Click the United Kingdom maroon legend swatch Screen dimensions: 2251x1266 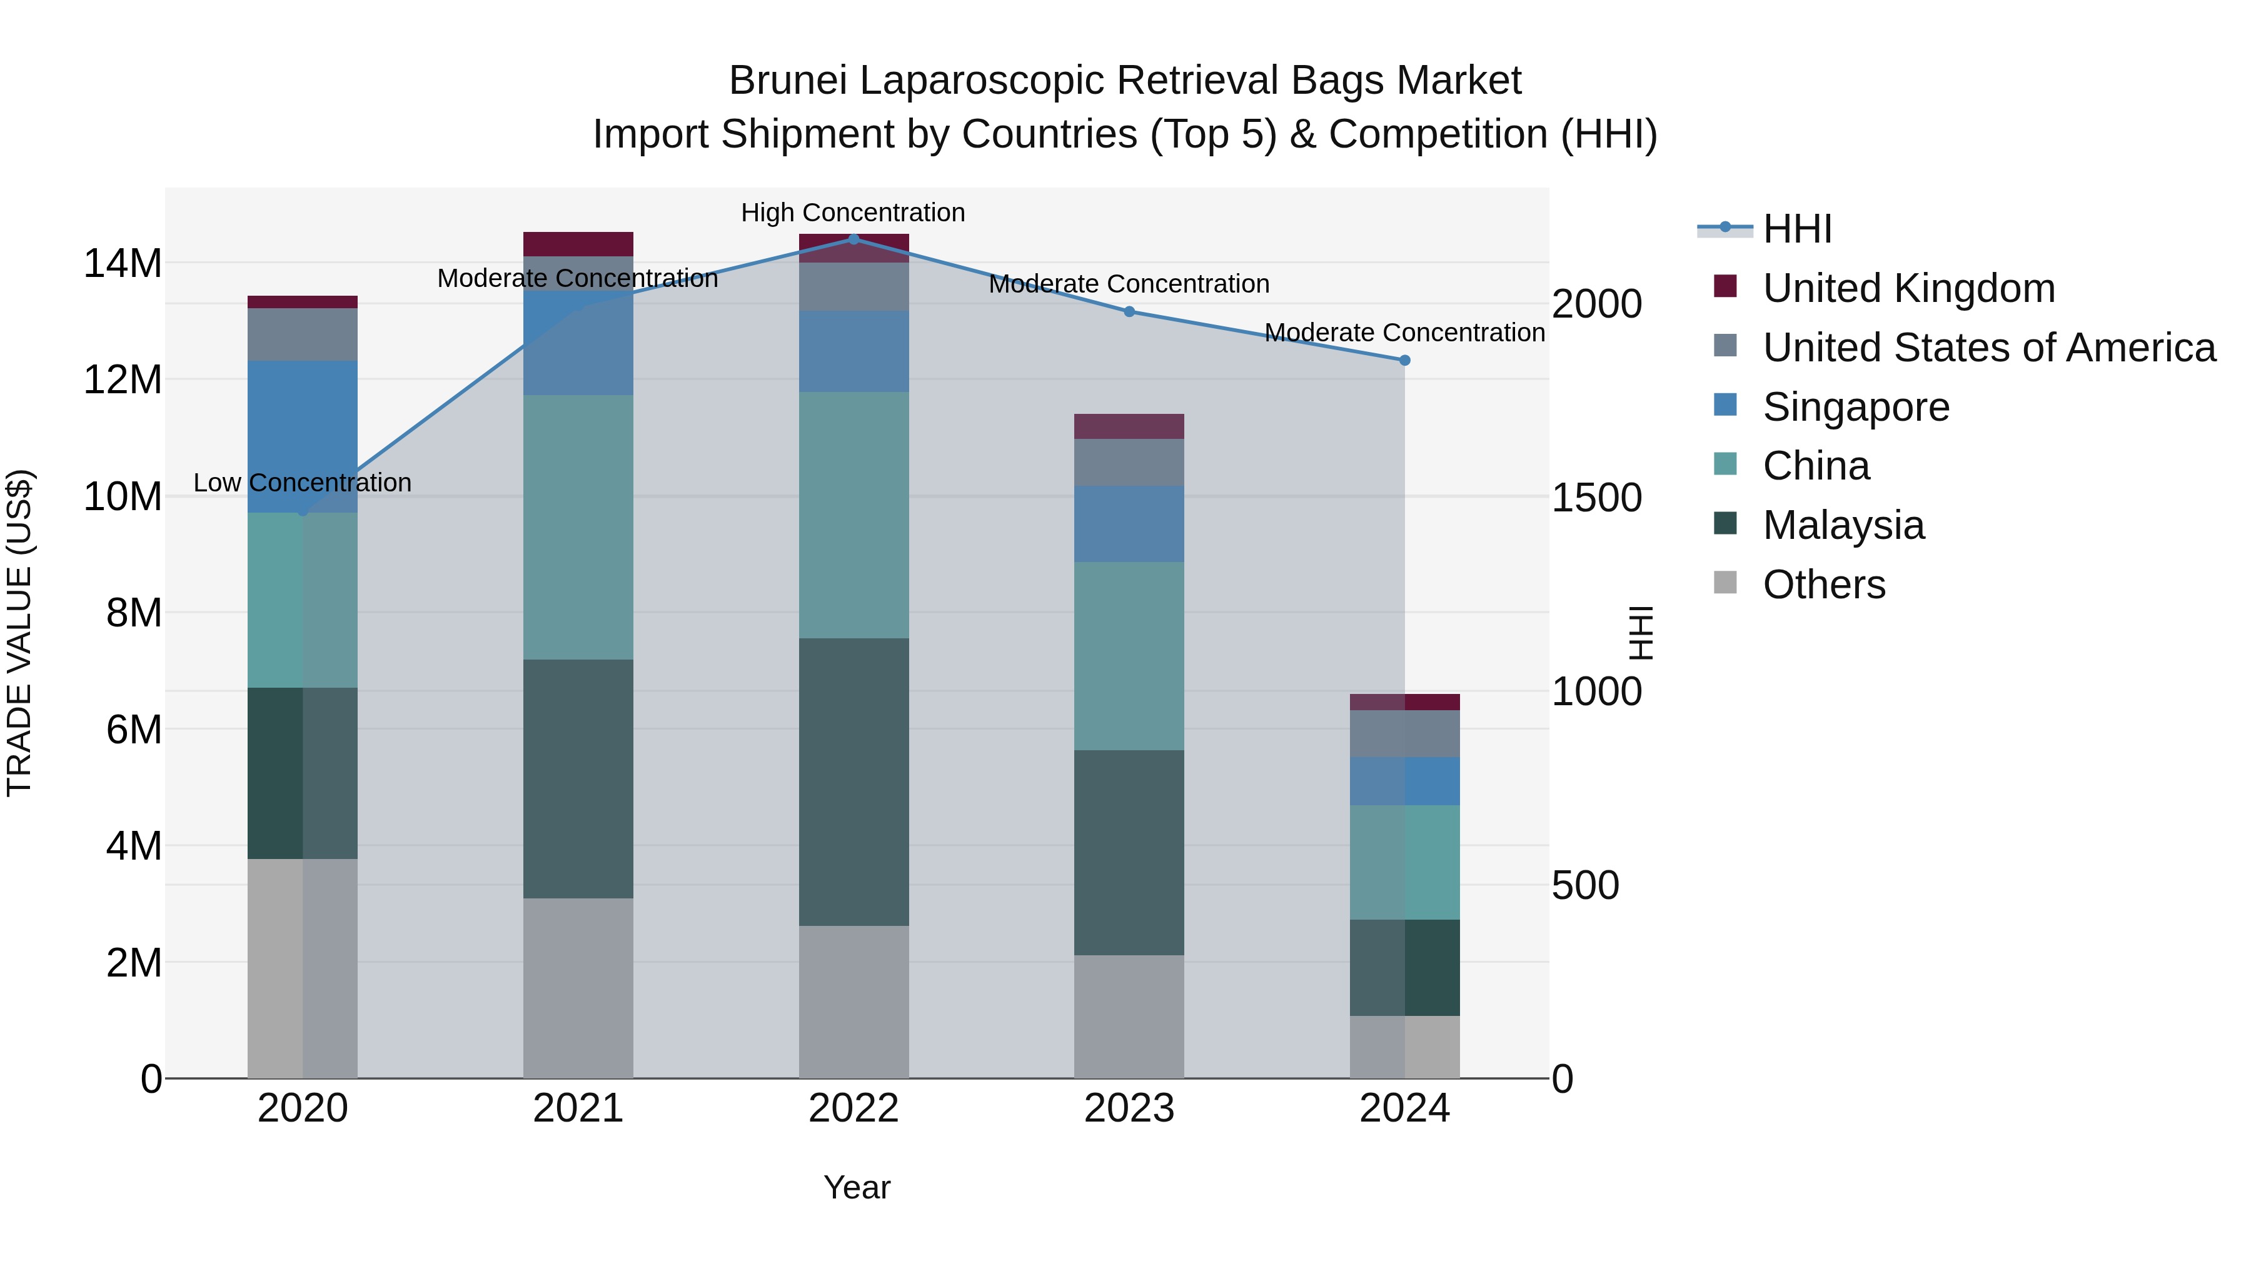(x=1726, y=286)
